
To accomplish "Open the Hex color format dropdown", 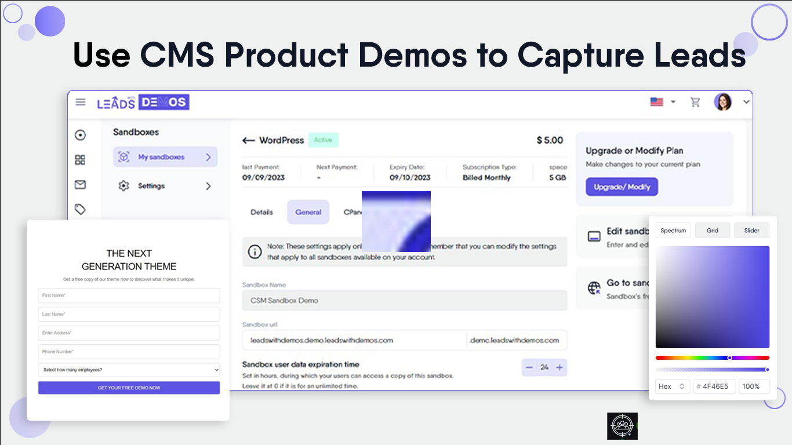I will click(673, 386).
